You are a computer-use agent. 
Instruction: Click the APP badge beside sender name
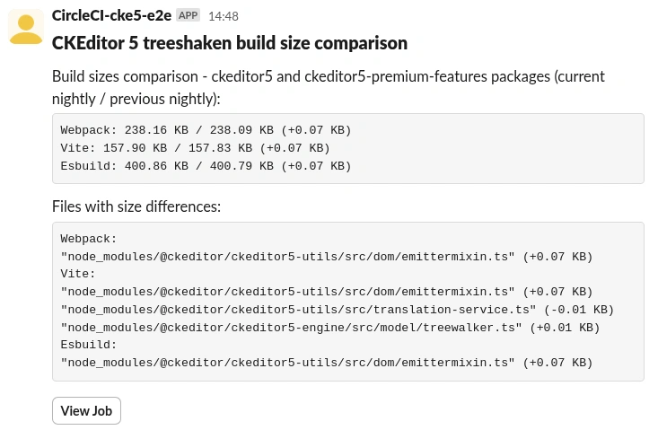(x=188, y=15)
